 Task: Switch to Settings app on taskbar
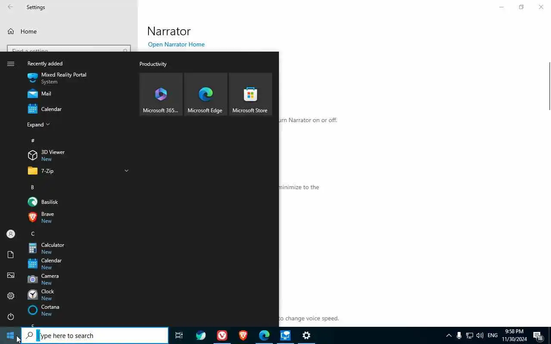(x=306, y=335)
